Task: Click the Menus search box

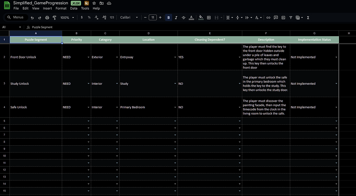Action: tap(16, 17)
